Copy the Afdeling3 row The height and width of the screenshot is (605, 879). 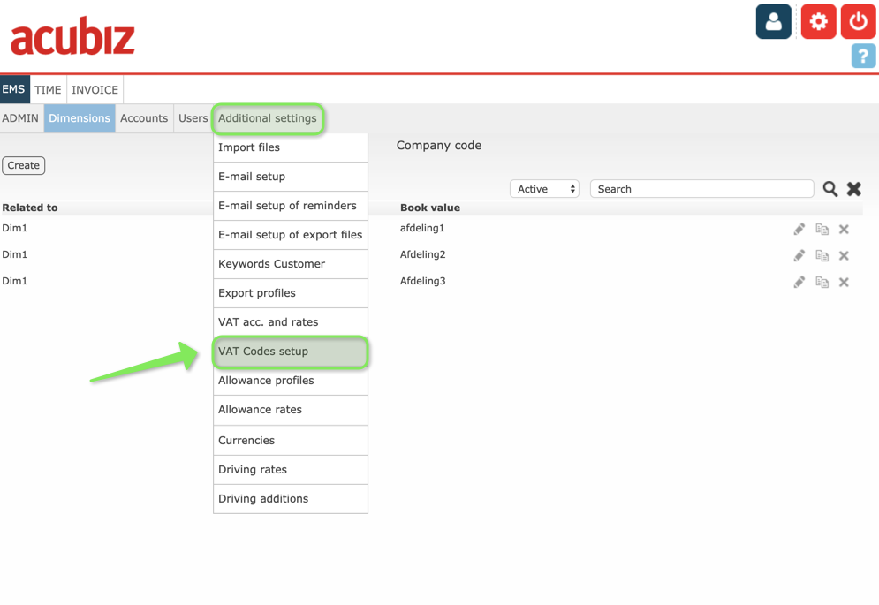822,282
